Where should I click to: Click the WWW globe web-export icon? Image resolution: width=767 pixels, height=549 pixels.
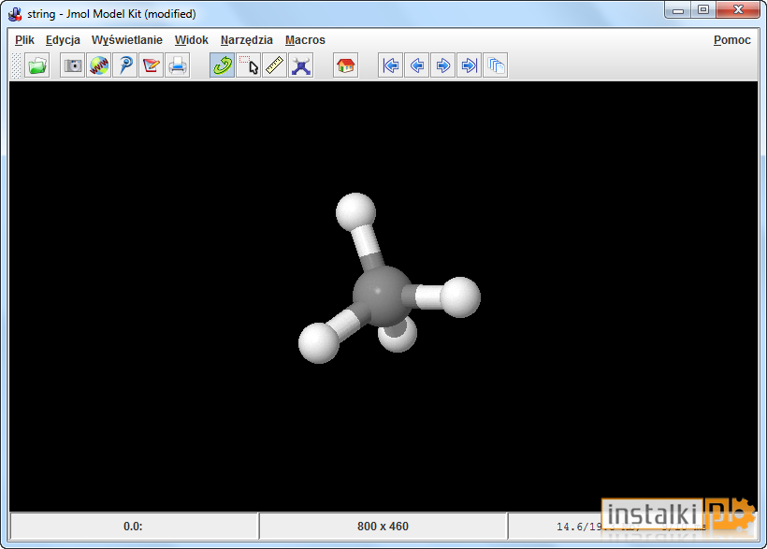click(99, 65)
